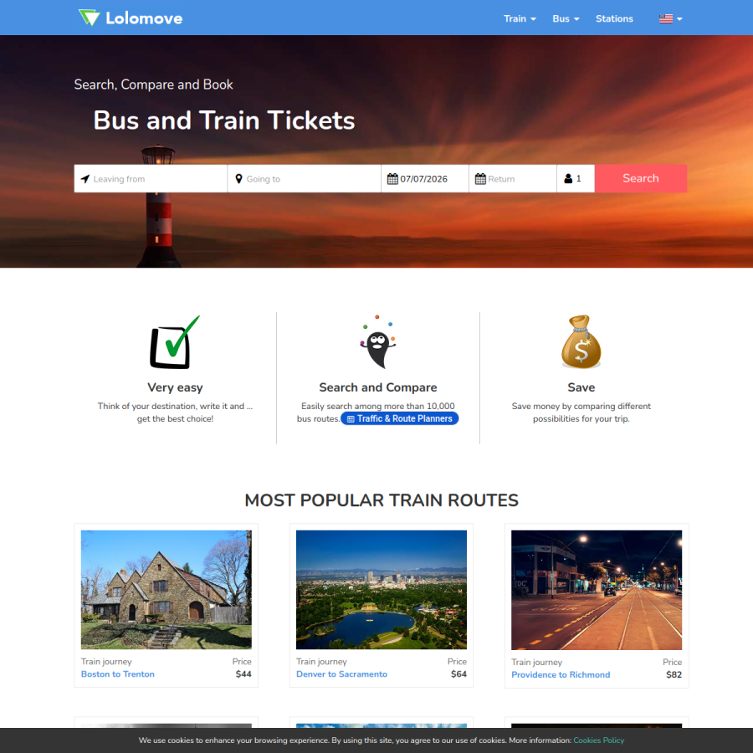Open the Stations page from navbar
The height and width of the screenshot is (753, 753).
coord(614,18)
